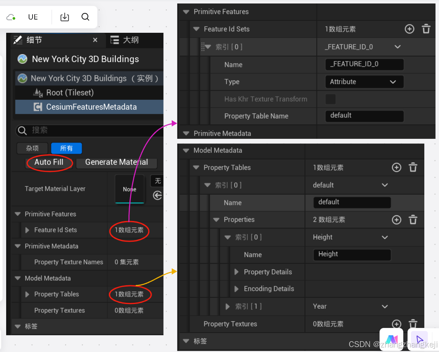Collapse 标签 section in bottom-right panel

pos(186,341)
